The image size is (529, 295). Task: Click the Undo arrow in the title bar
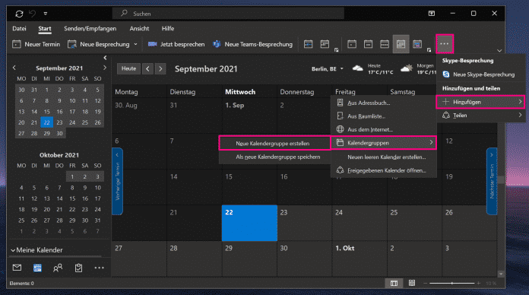33,14
